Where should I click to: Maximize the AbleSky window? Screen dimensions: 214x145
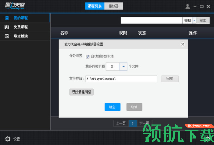click(202, 6)
